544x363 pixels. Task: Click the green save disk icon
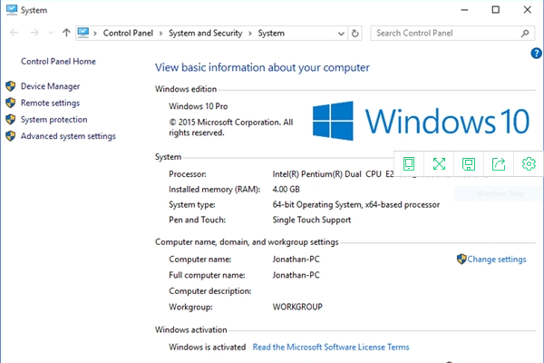(x=469, y=164)
